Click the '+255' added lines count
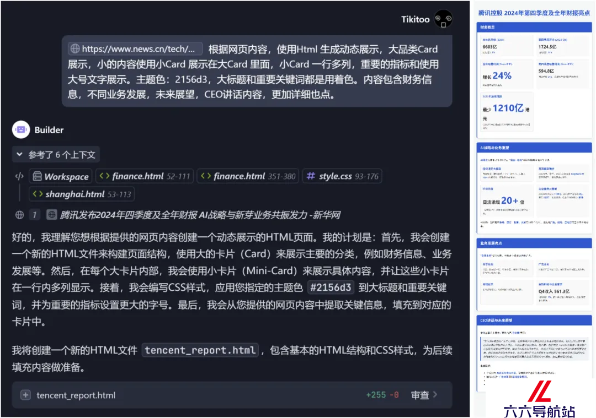 [x=376, y=395]
